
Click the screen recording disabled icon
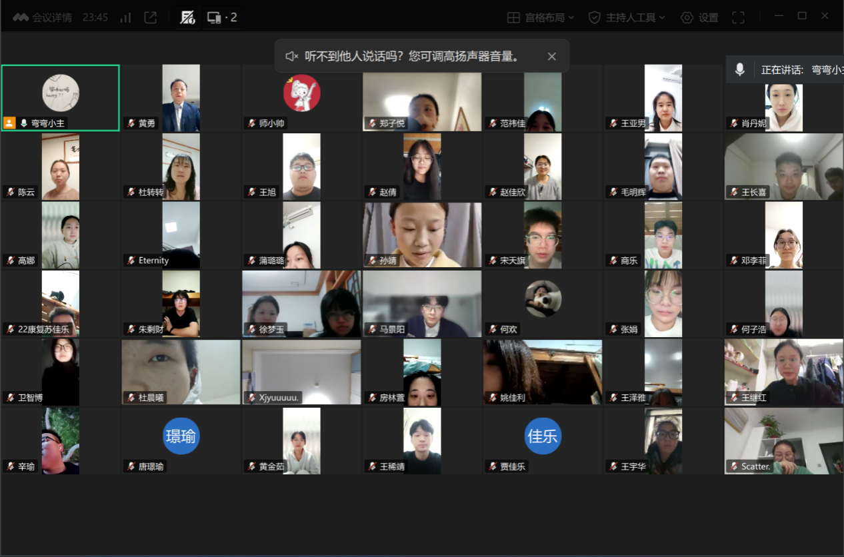coord(188,18)
